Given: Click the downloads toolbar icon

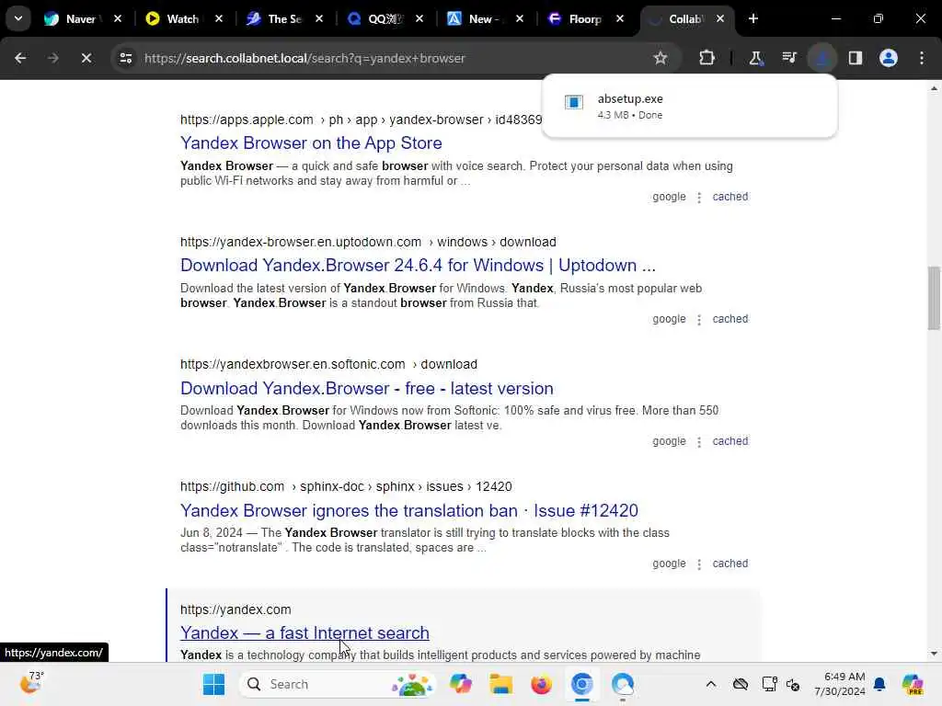Looking at the screenshot, I should coord(822,58).
